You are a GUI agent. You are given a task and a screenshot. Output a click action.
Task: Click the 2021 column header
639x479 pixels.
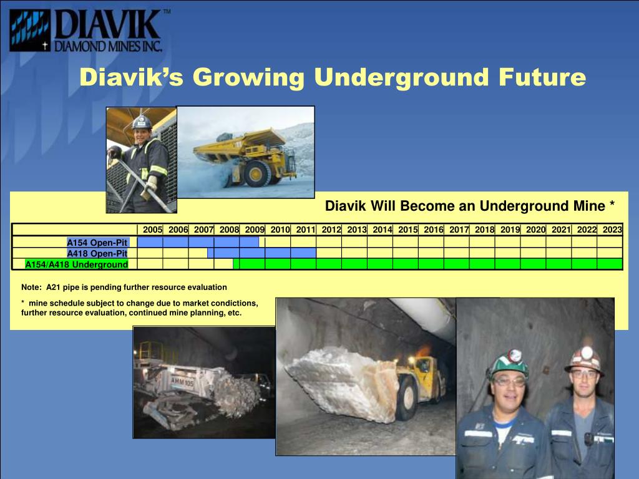561,230
